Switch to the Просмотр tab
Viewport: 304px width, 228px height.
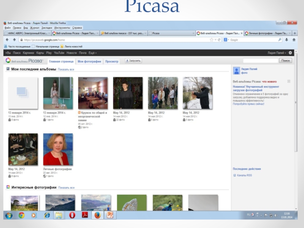[x=112, y=61]
